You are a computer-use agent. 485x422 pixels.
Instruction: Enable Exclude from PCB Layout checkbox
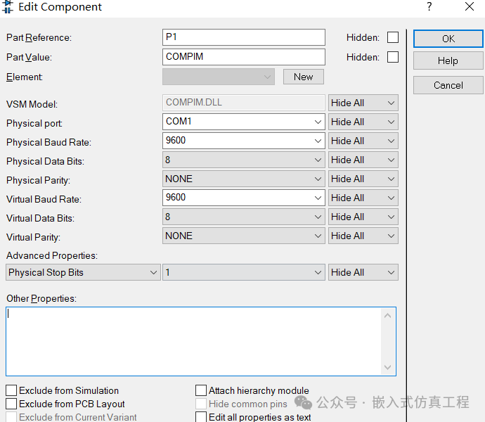point(11,404)
